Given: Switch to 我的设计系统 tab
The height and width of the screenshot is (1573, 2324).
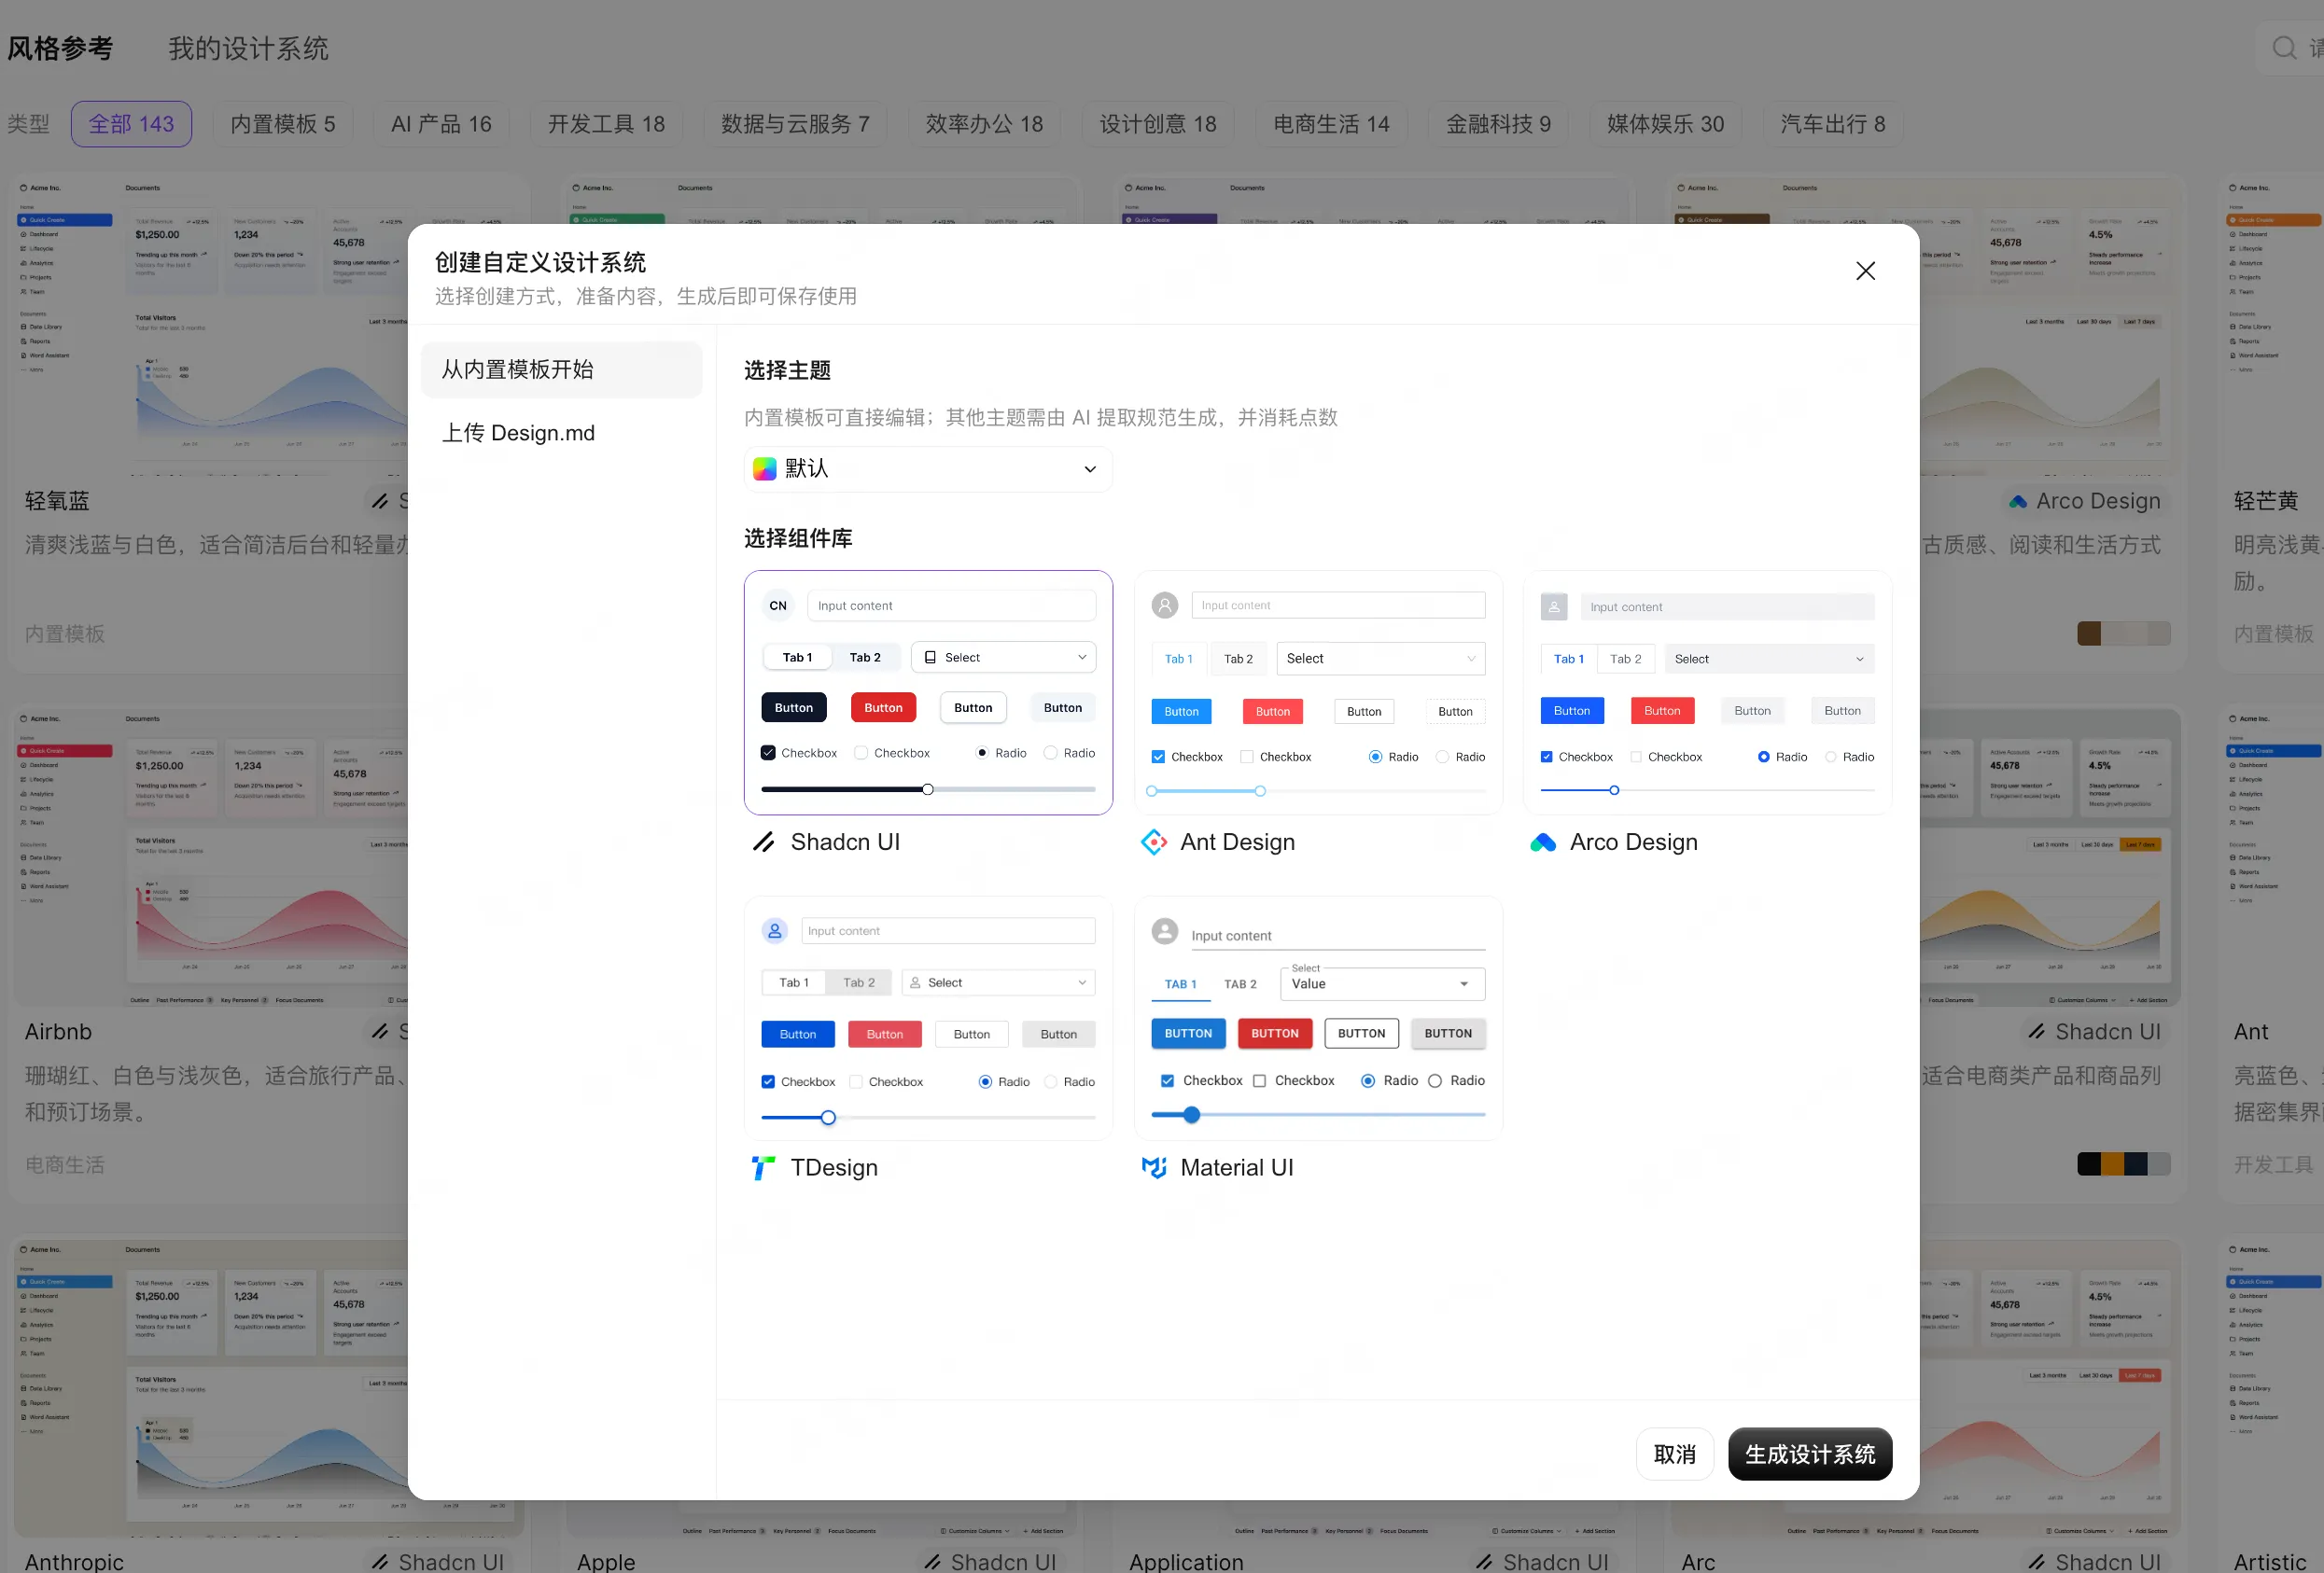Looking at the screenshot, I should 248,48.
